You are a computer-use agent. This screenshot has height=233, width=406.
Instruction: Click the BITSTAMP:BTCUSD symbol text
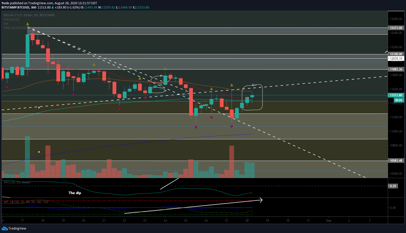point(15,7)
